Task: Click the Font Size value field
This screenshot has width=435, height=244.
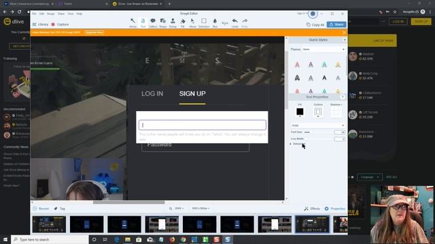Action: click(x=340, y=132)
